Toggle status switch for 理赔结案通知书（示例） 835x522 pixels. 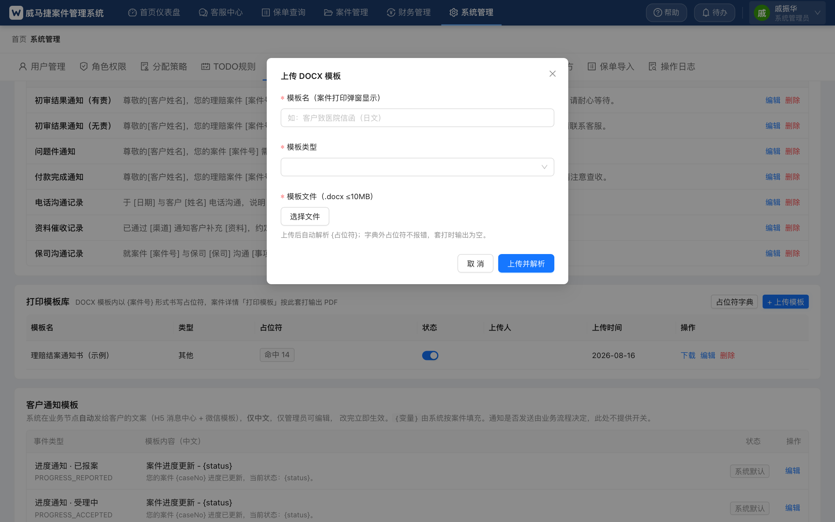(x=430, y=355)
